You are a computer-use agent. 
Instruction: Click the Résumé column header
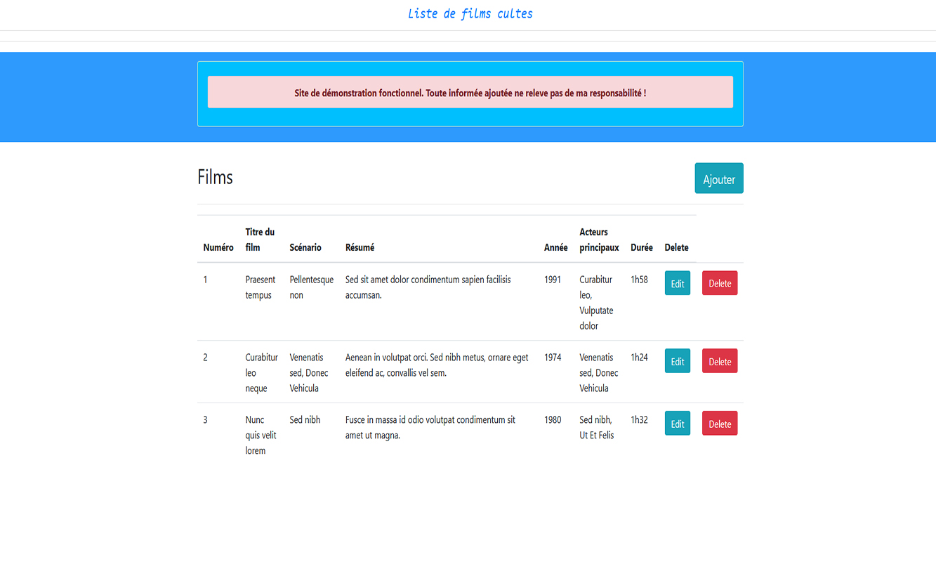click(359, 247)
